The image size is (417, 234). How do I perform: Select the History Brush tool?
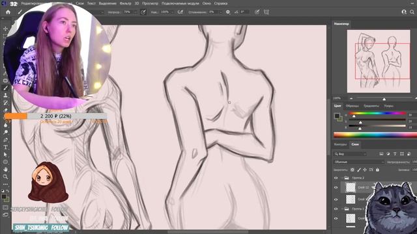coord(5,103)
